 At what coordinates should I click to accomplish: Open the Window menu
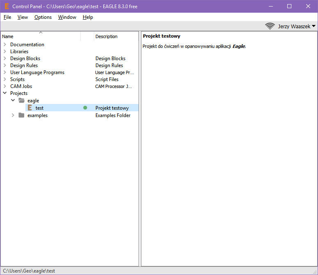coord(67,17)
